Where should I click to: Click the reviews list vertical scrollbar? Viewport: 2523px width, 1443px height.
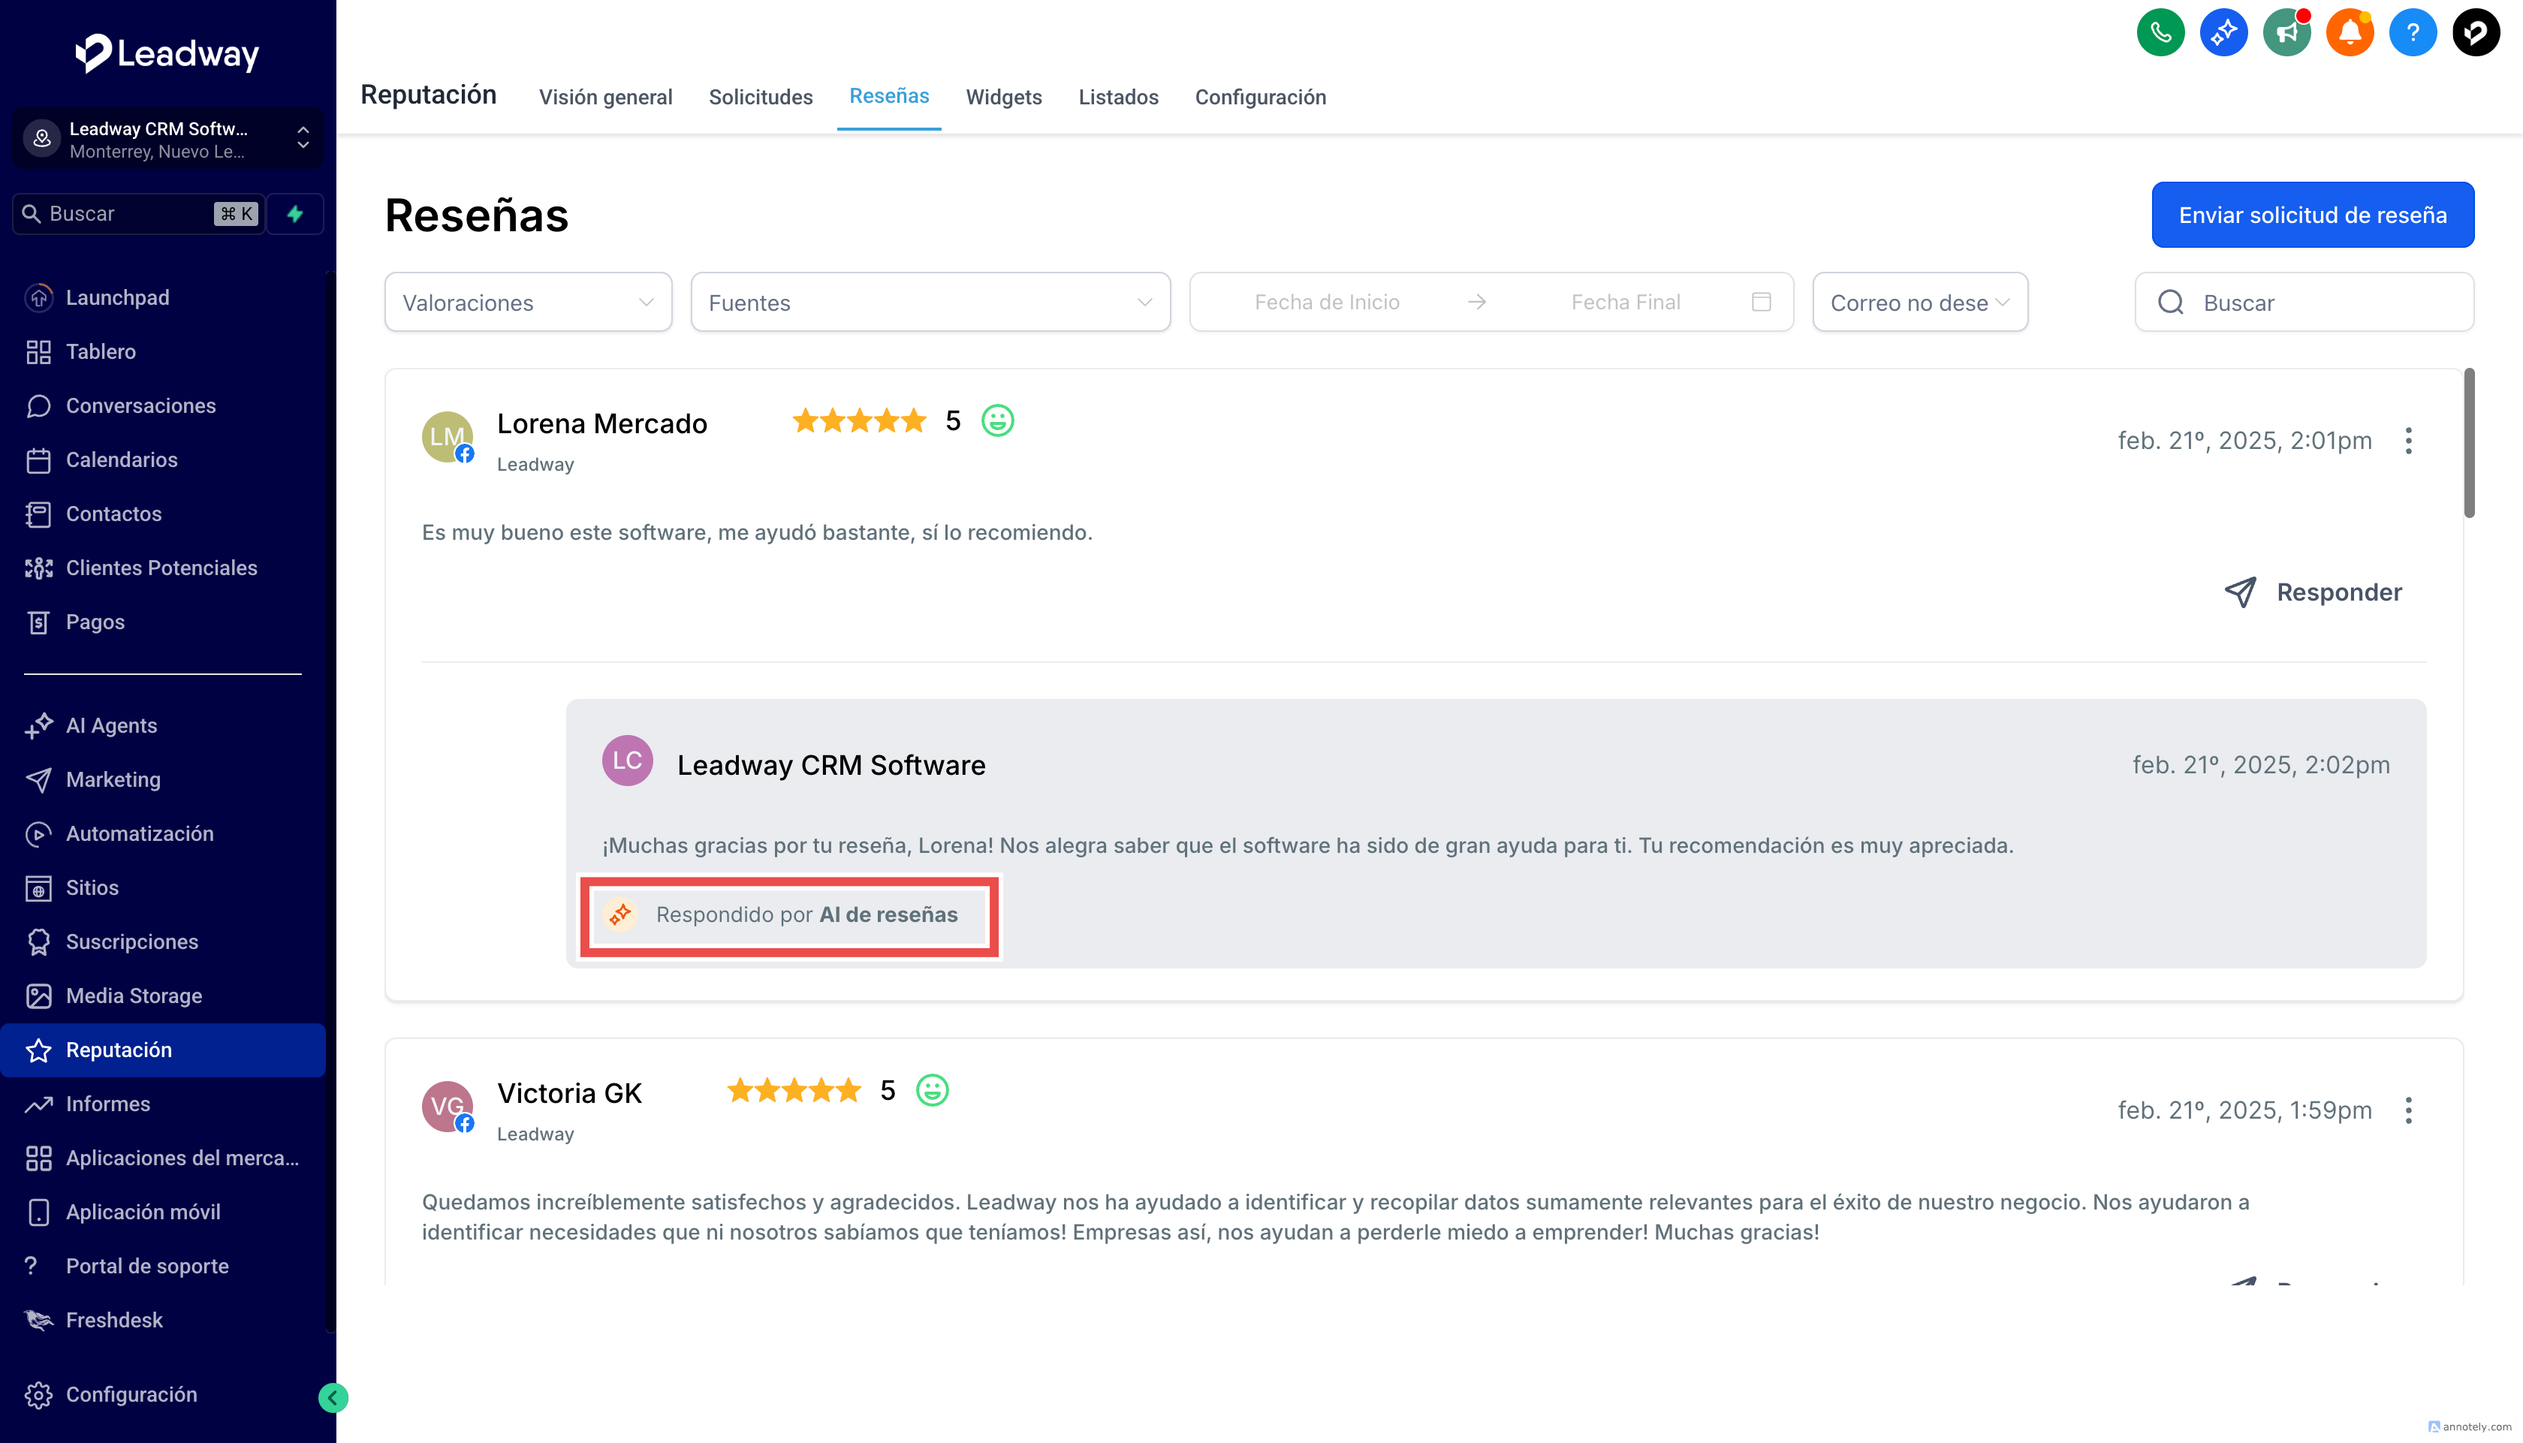[x=2468, y=443]
